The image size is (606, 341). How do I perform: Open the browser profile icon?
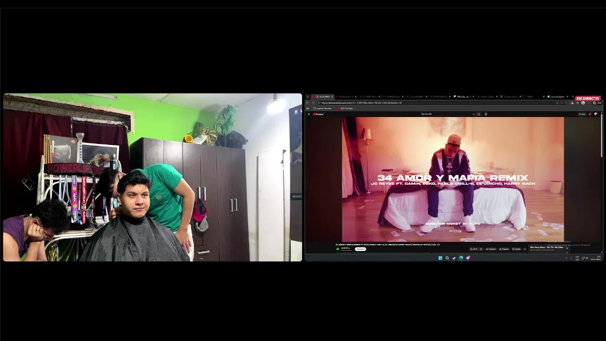(x=583, y=103)
